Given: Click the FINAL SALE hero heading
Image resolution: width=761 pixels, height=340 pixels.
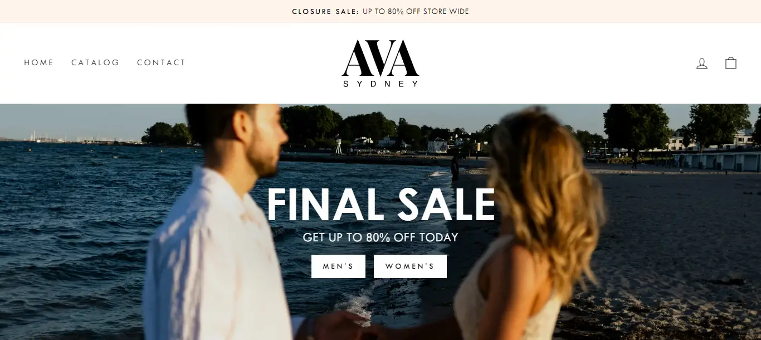Looking at the screenshot, I should point(381,205).
